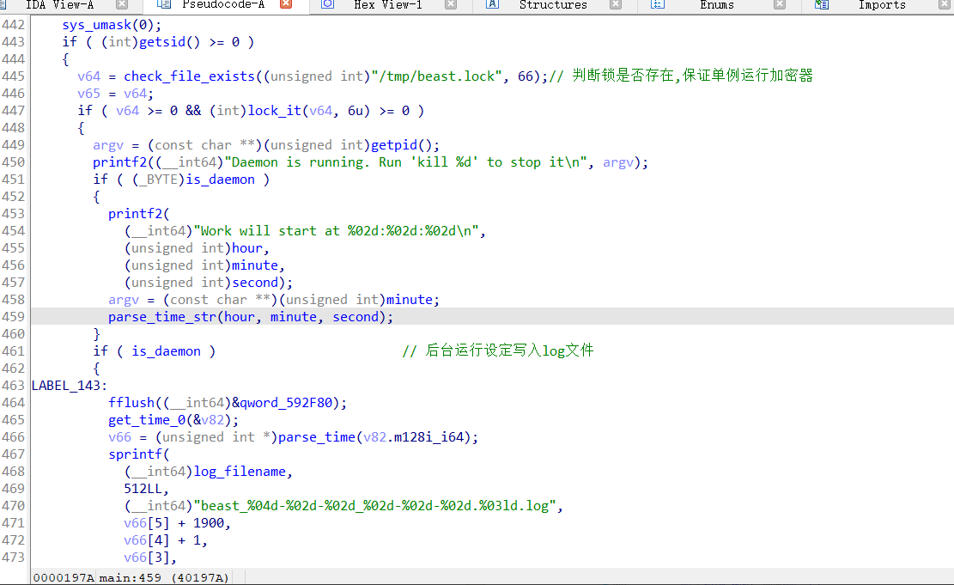Click the Enums tab icon

point(657,5)
